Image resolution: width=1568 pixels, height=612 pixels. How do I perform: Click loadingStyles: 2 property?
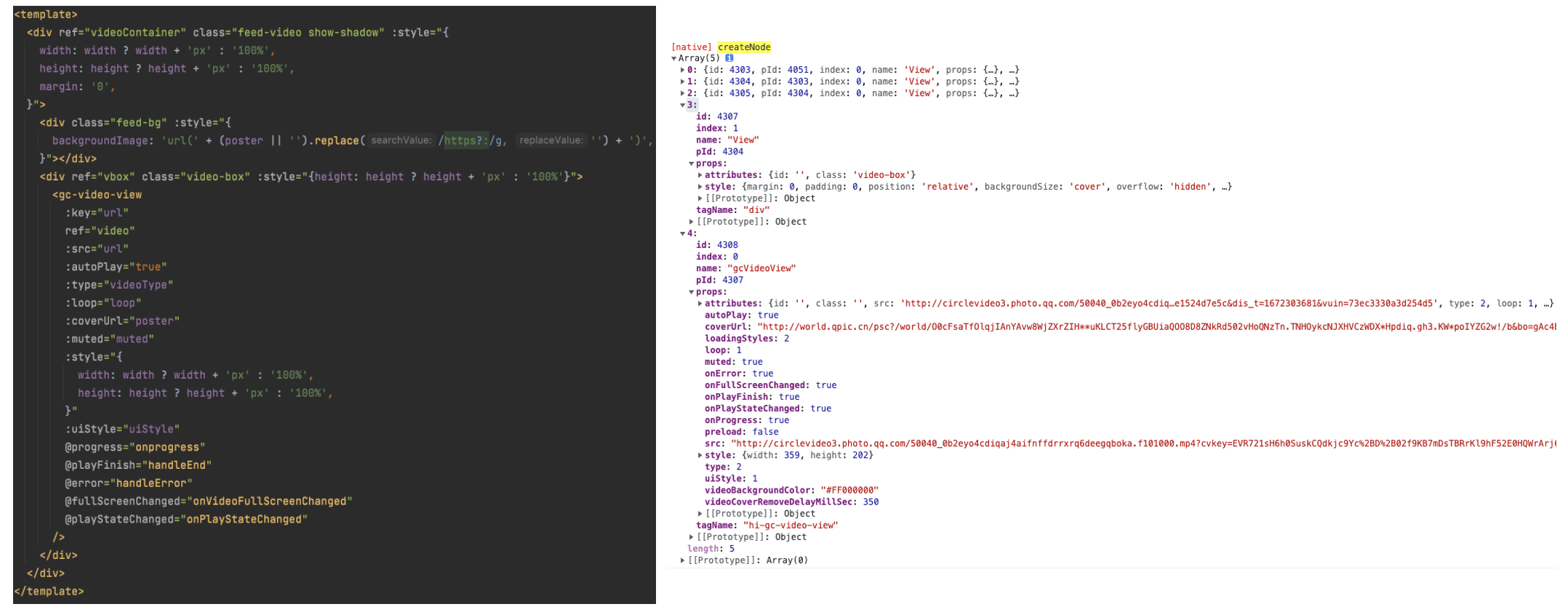tap(746, 339)
